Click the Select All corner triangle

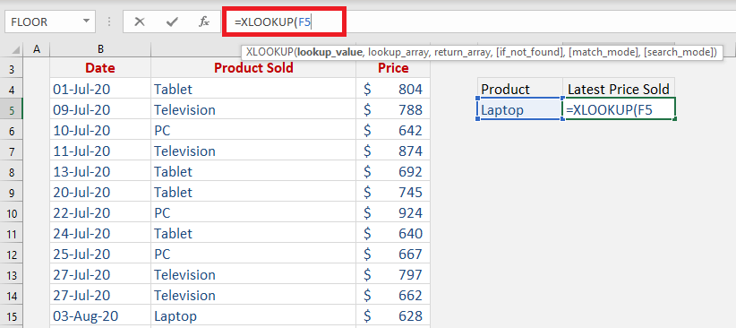point(15,49)
